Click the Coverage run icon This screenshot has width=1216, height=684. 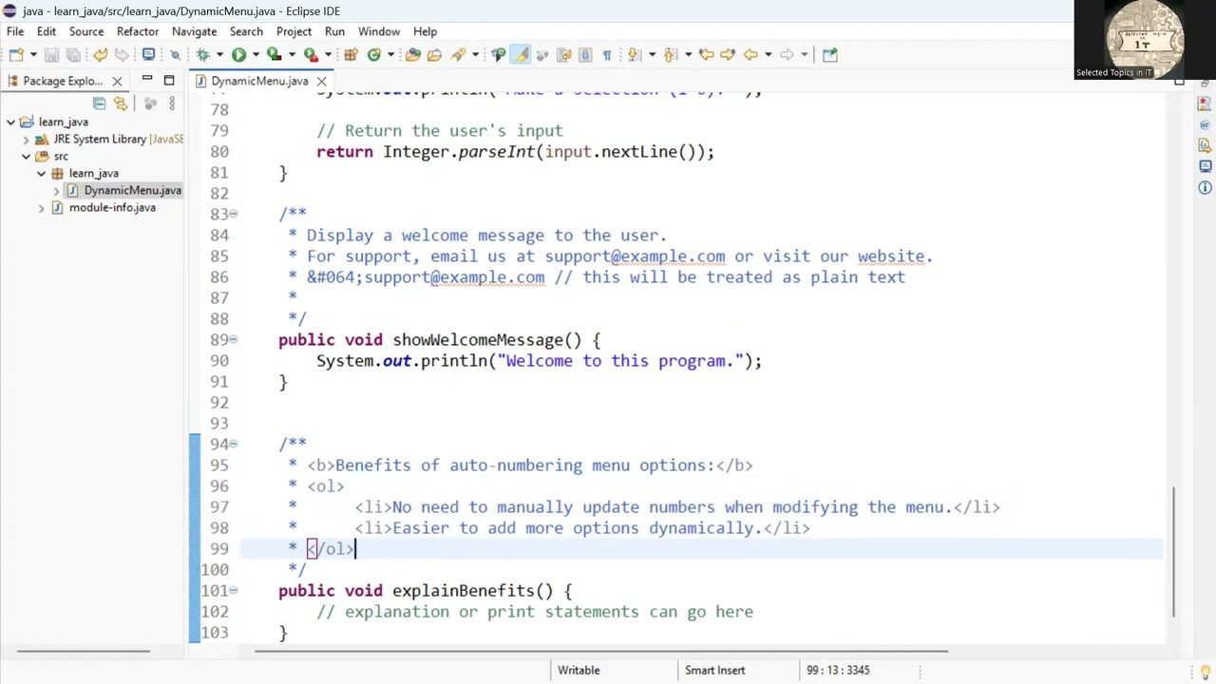point(274,54)
